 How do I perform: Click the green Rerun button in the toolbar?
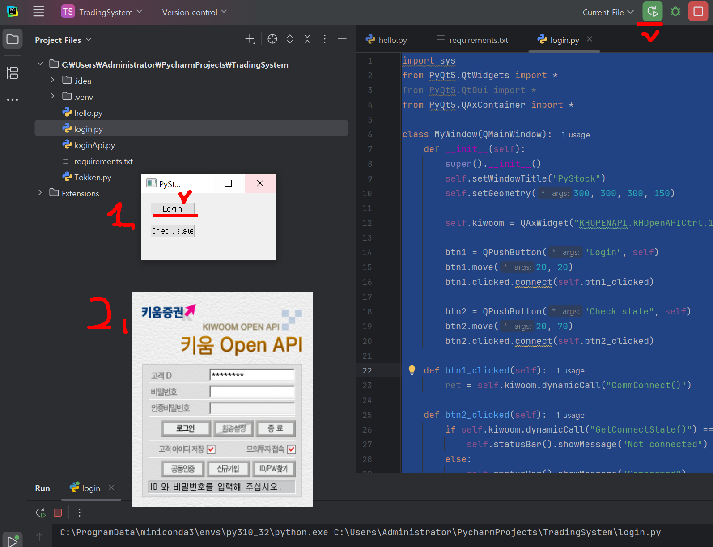coord(653,12)
